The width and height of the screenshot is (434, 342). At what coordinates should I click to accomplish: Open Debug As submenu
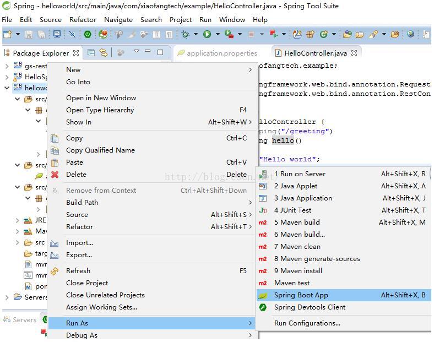pyautogui.click(x=151, y=335)
